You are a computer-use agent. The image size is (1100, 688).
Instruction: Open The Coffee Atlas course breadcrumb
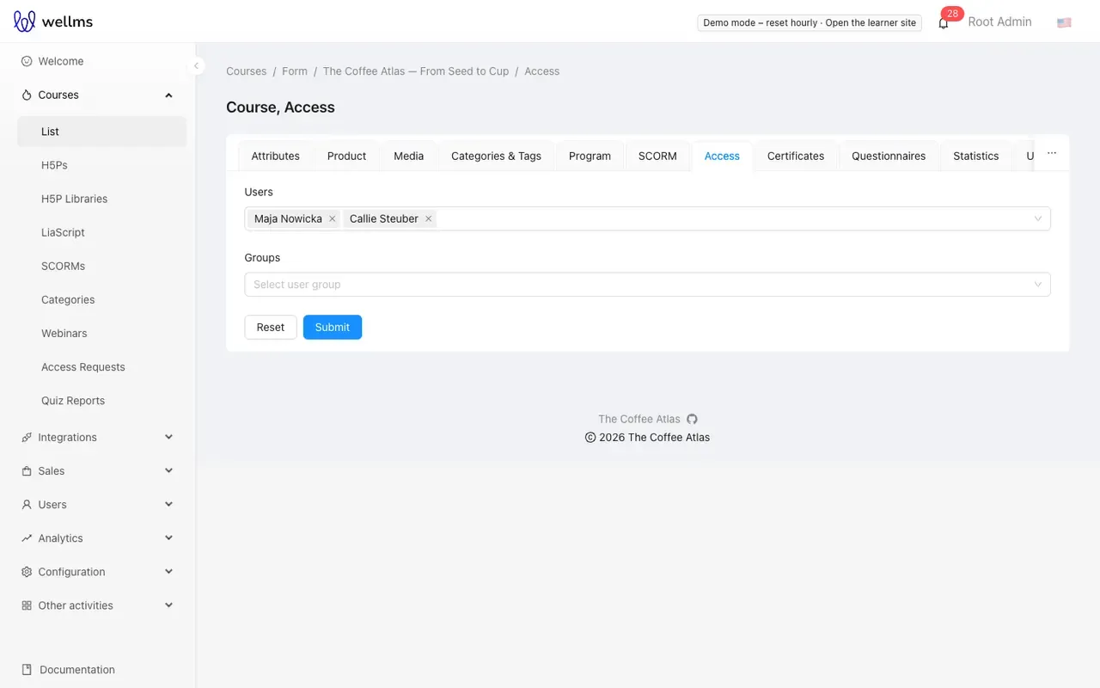[416, 71]
